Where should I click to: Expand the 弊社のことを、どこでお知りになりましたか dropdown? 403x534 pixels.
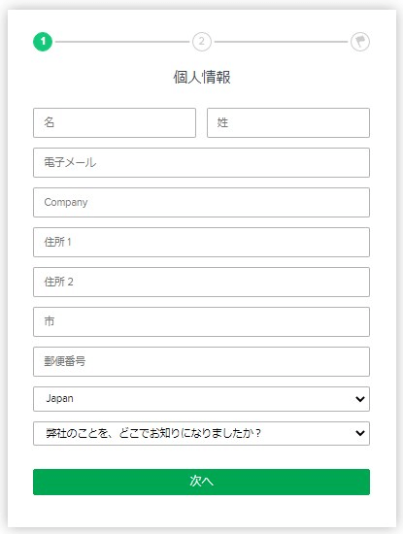coord(201,433)
